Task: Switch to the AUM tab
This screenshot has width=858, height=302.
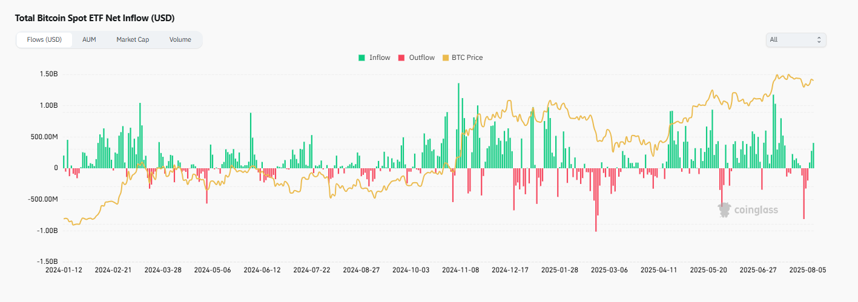Action: point(89,40)
